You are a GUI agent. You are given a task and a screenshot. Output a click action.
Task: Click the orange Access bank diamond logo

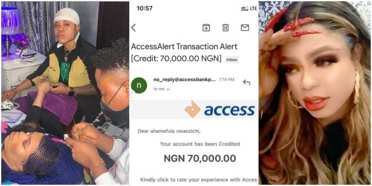pos(193,109)
